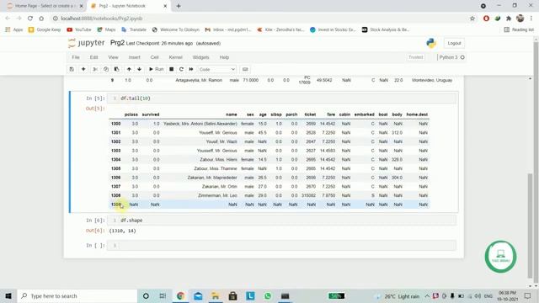Open the Mail app in taskbar
This screenshot has width=539, height=303.
[x=198, y=295]
